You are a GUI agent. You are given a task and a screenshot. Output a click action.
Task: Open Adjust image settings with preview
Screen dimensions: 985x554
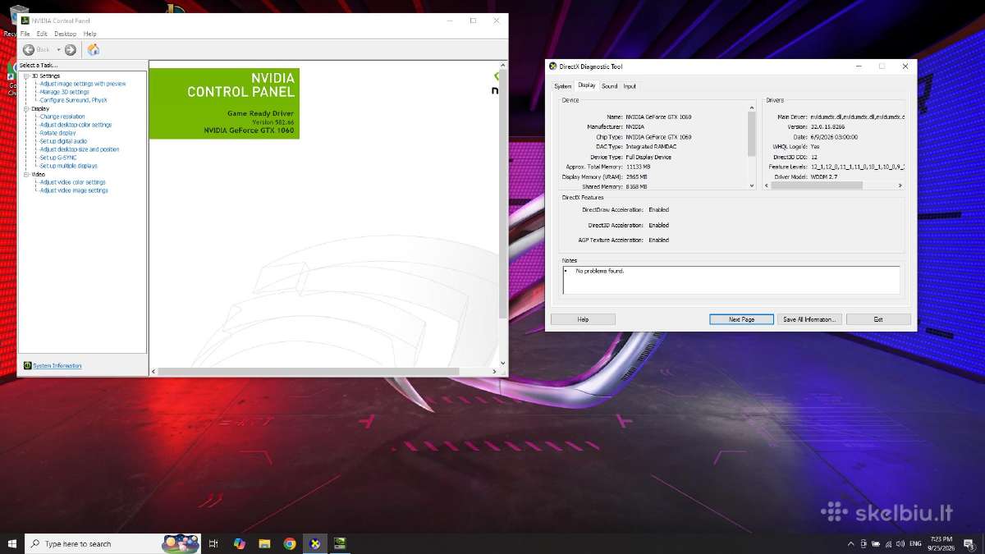83,84
